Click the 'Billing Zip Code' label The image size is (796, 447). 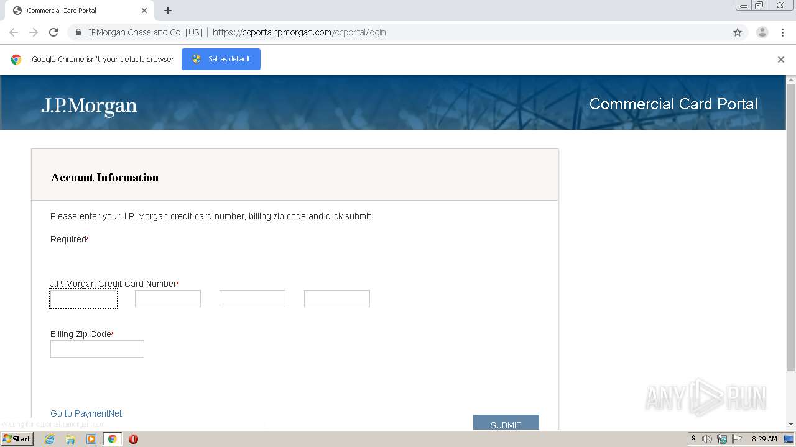click(80, 334)
